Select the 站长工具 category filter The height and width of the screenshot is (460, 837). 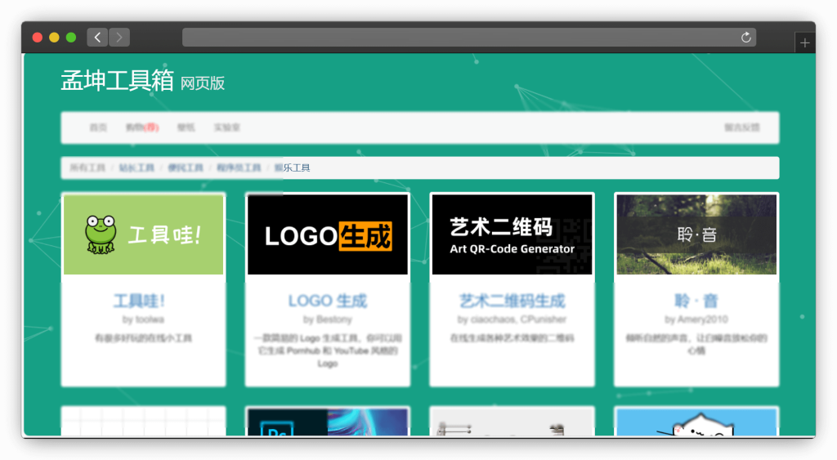tap(137, 167)
